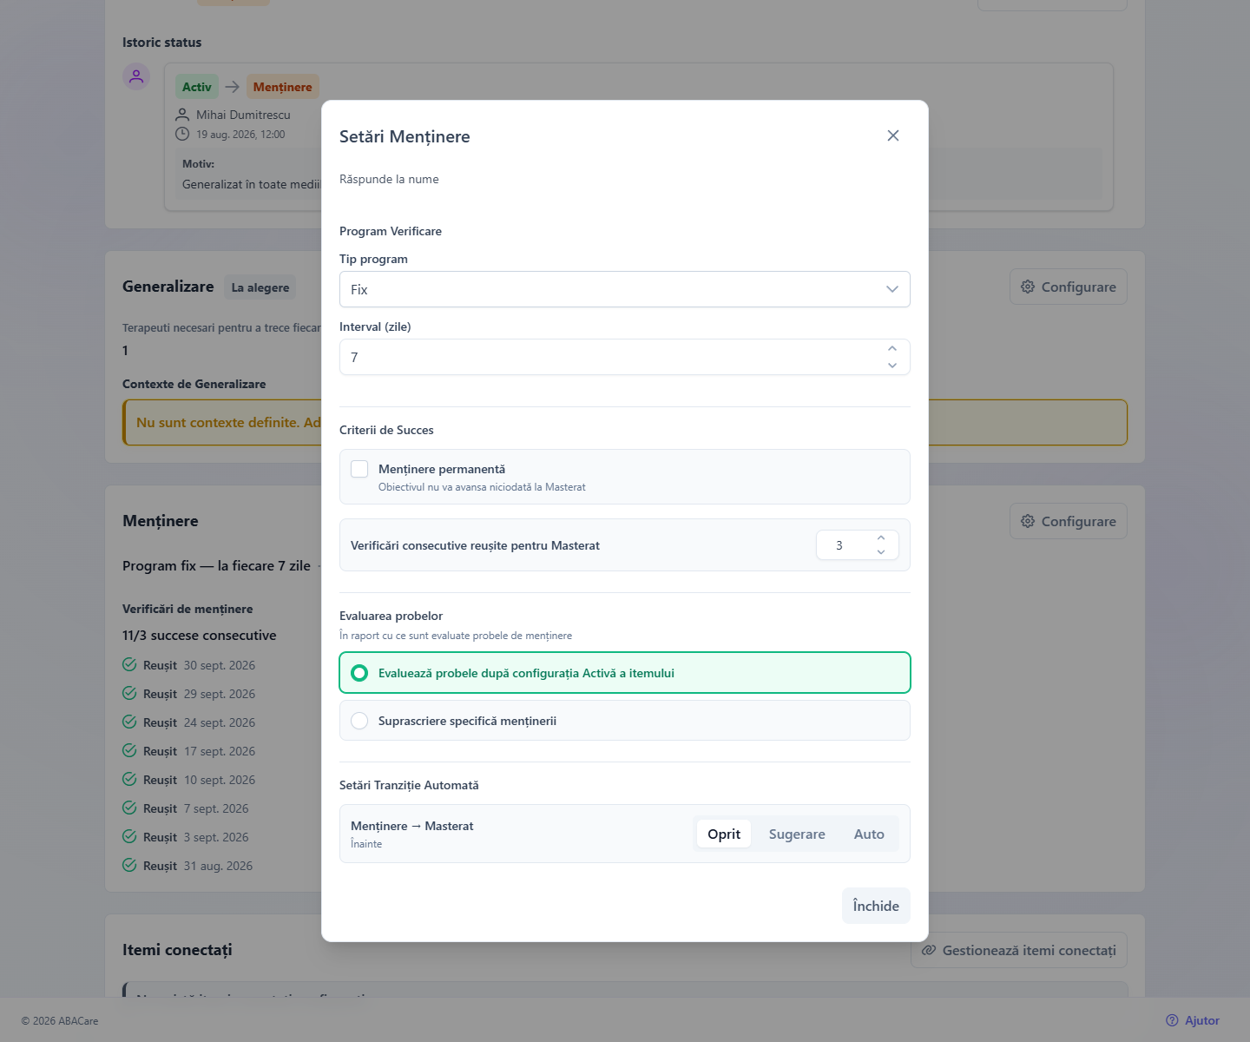Click the Închide button
The height and width of the screenshot is (1042, 1250).
[876, 906]
